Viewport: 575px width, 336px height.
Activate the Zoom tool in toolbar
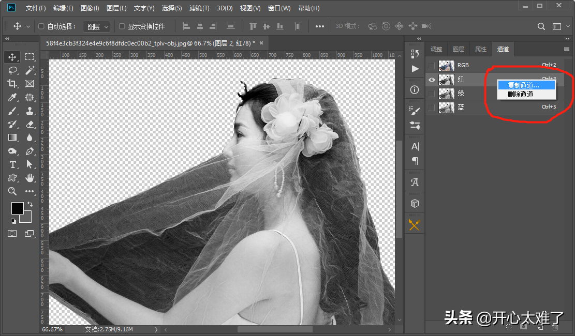pos(12,191)
